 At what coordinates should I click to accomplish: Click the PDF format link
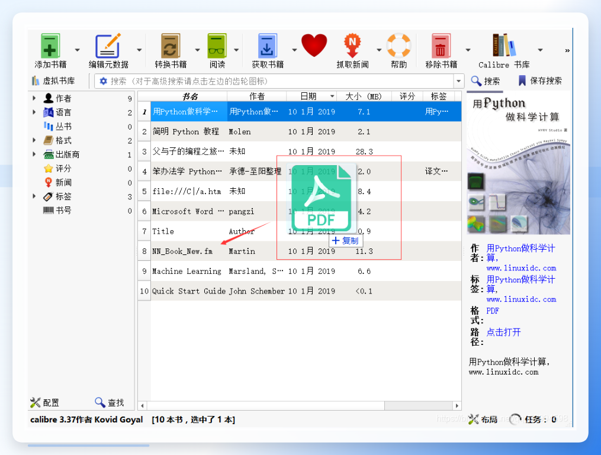click(493, 311)
